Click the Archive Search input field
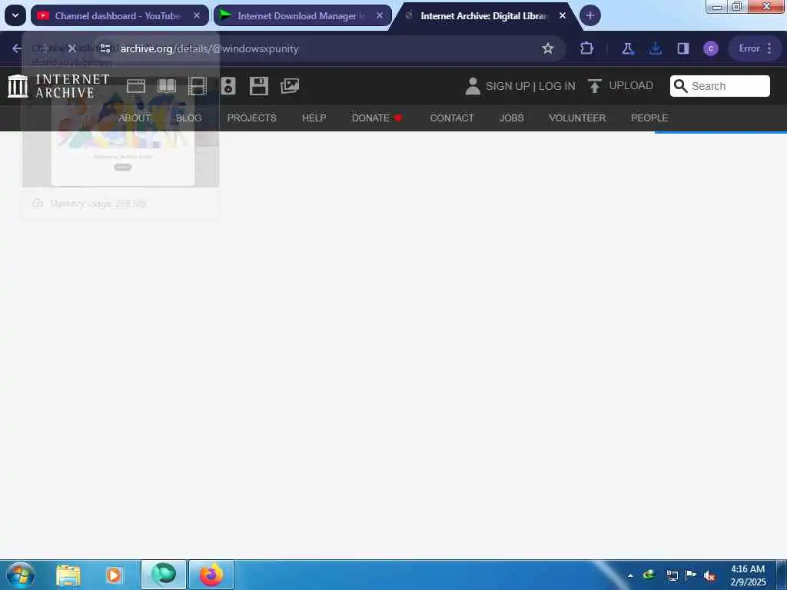This screenshot has height=590, width=787. pos(719,86)
